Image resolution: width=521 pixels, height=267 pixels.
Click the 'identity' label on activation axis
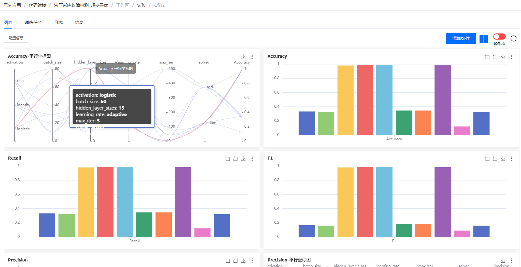pos(24,105)
